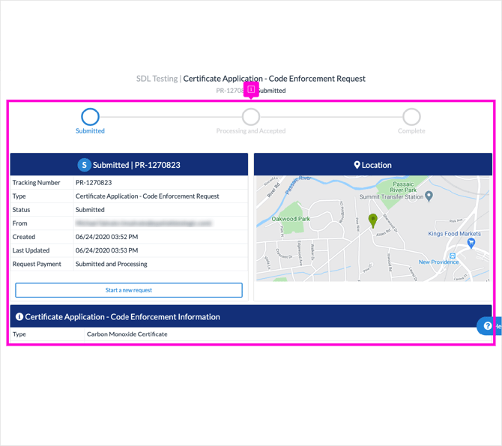Click the Carbon Monoxide Certificate type value

click(x=127, y=334)
